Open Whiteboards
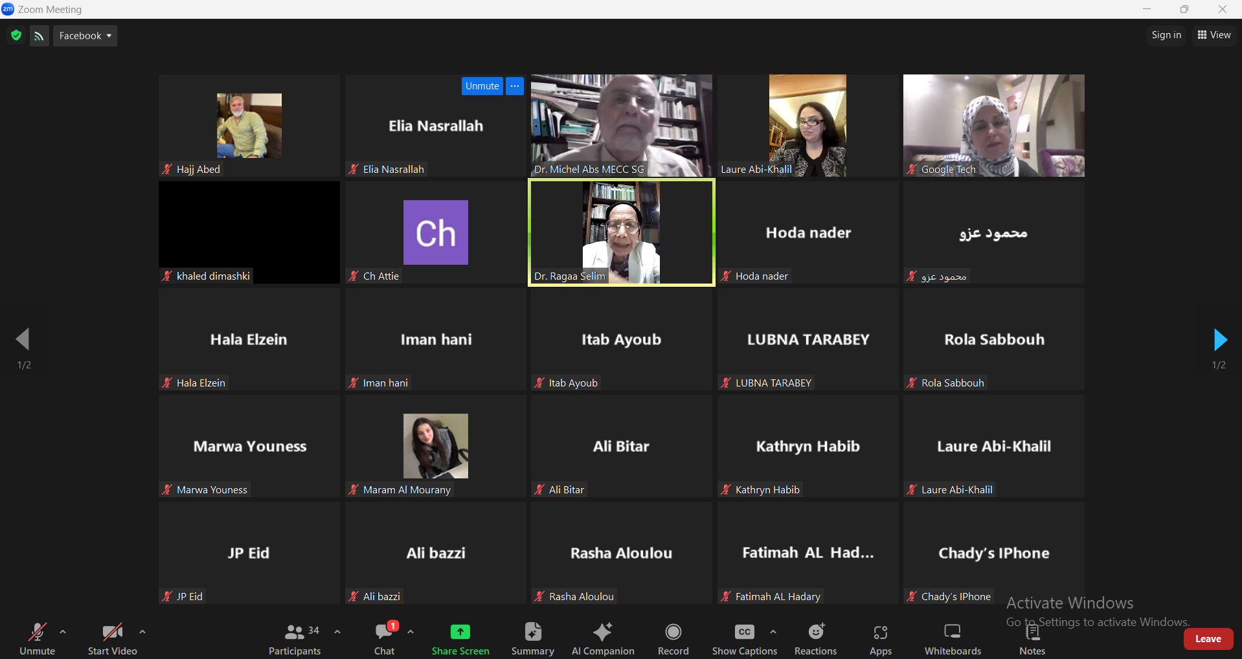 tap(953, 639)
